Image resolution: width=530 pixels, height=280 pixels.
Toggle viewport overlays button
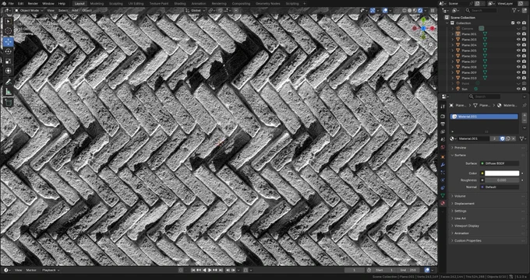pos(385,10)
